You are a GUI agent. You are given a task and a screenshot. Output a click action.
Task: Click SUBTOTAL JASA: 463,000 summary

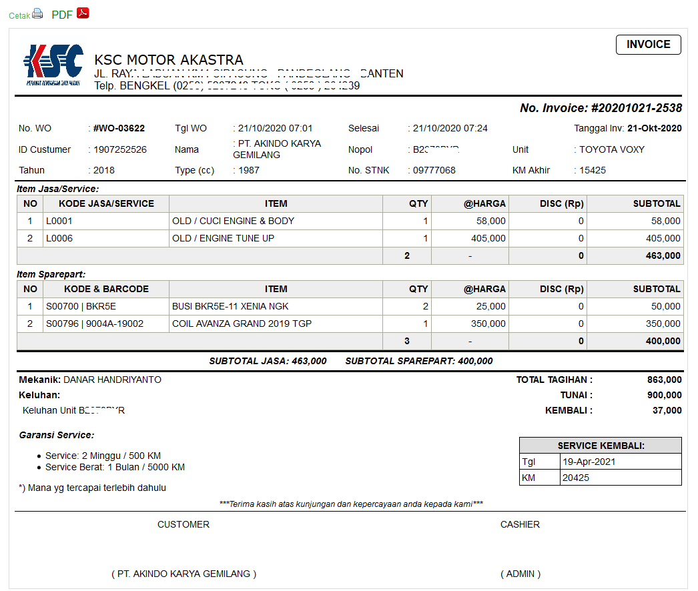coord(268,361)
